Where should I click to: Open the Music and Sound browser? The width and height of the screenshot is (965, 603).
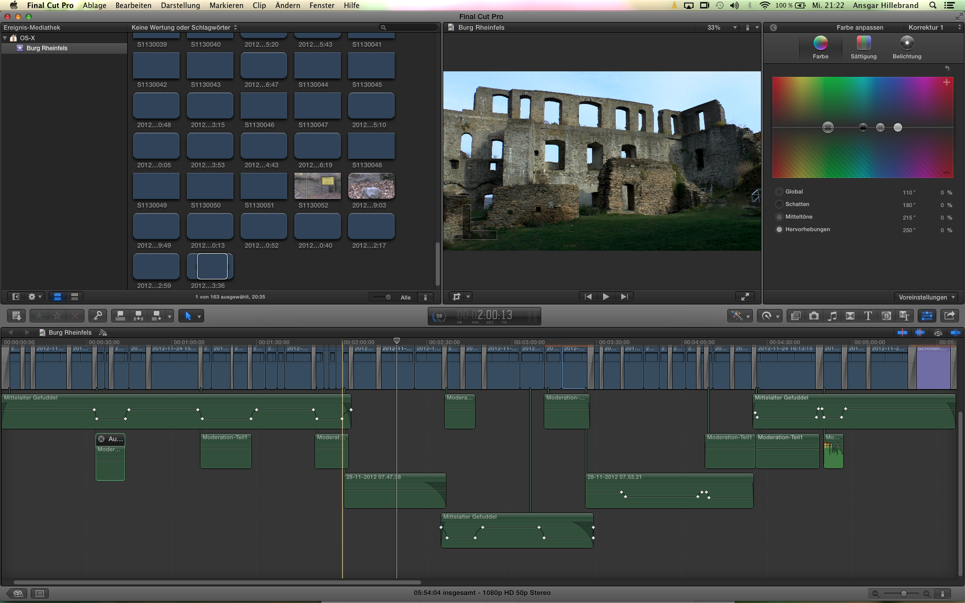pyautogui.click(x=832, y=316)
